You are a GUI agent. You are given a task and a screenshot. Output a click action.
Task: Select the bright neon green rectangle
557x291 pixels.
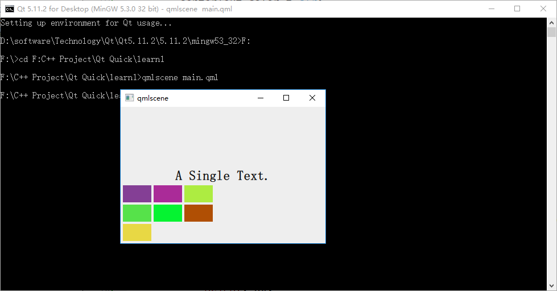168,213
